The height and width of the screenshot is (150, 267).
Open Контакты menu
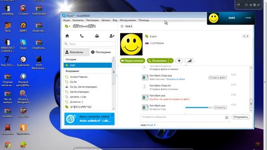(78, 20)
